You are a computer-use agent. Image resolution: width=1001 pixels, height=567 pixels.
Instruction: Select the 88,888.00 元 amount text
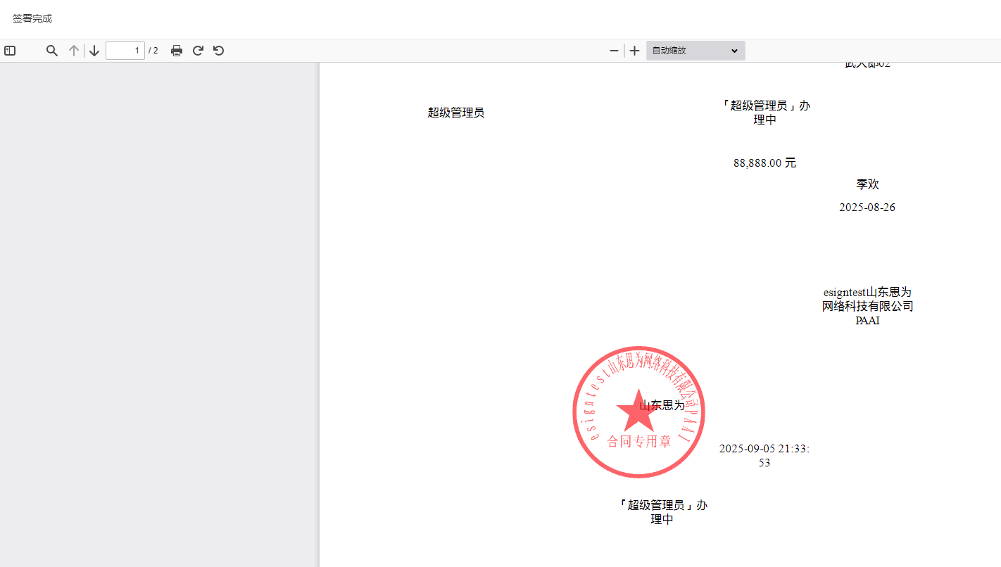tap(764, 163)
